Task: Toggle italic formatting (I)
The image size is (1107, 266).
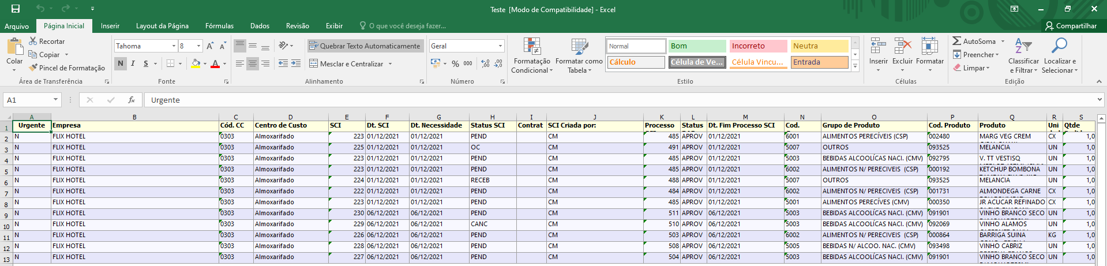Action: 133,63
